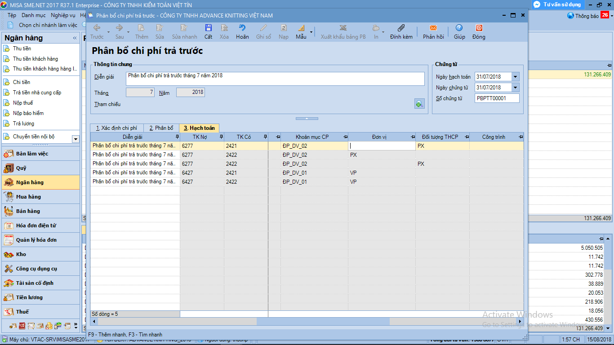Pin the Khoản mục CP column
The image size is (614, 345).
[x=345, y=137]
